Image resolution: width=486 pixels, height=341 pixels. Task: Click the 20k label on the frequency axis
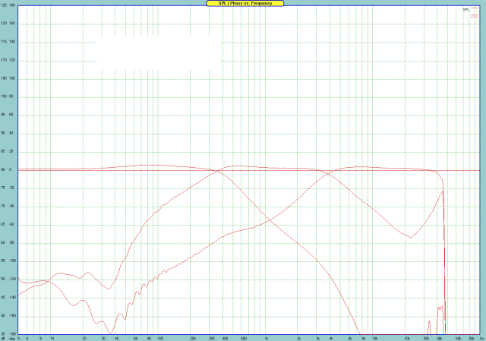(407, 339)
